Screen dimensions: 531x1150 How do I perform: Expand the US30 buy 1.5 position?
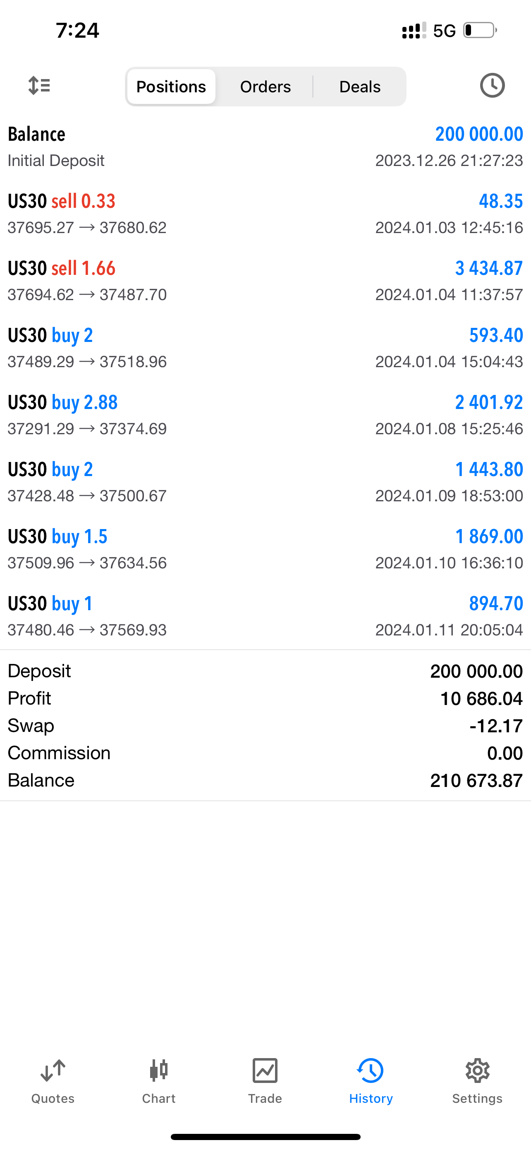(265, 549)
